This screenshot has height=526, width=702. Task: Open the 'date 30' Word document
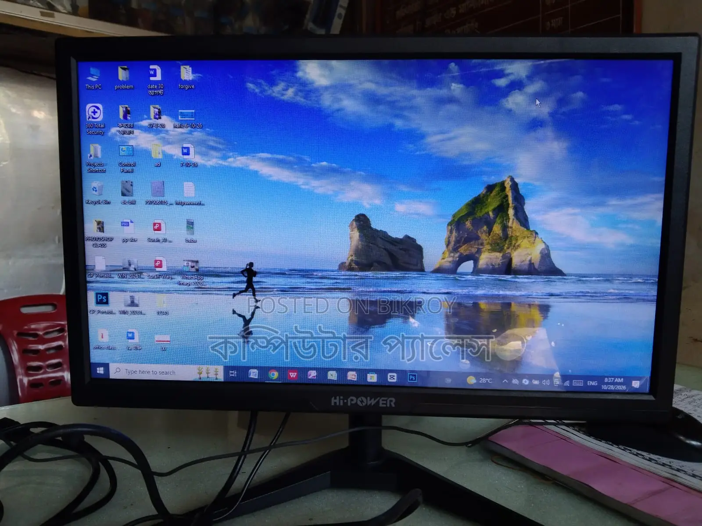click(155, 80)
